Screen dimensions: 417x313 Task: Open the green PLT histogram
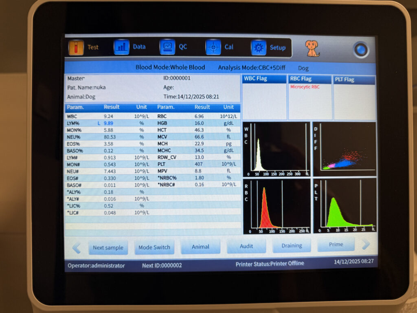(345, 206)
